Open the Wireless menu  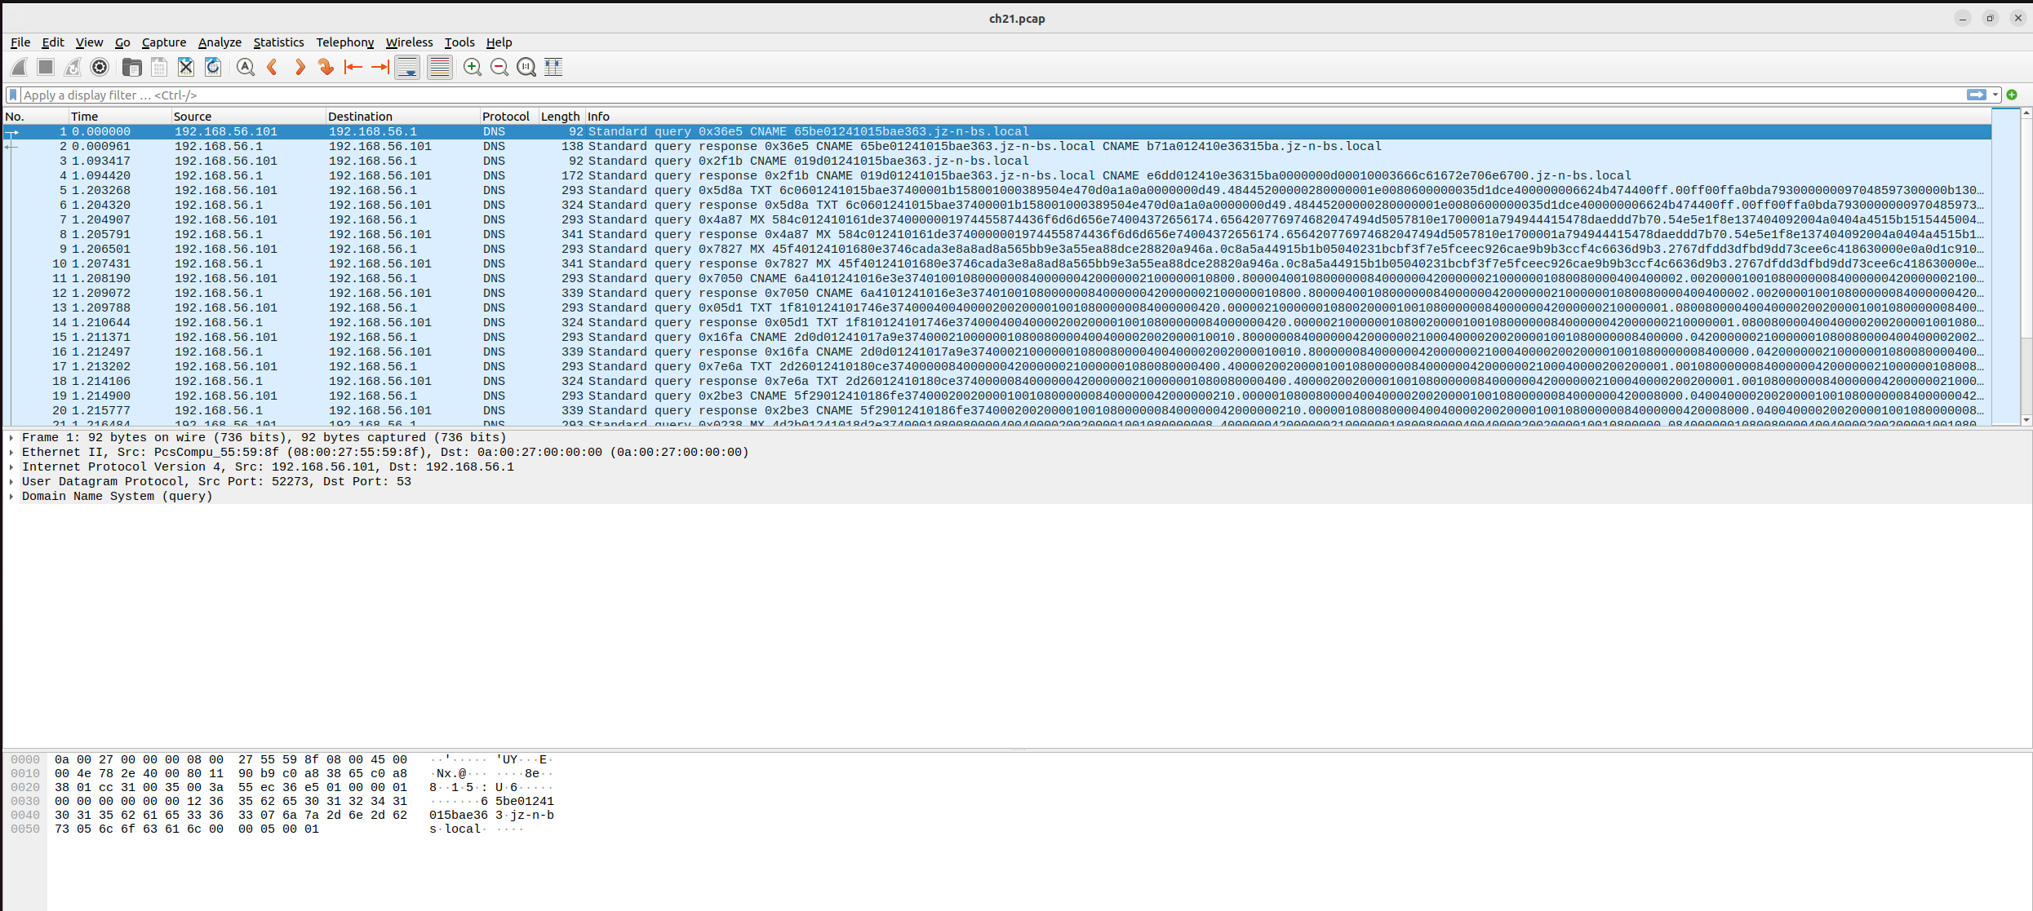tap(409, 42)
